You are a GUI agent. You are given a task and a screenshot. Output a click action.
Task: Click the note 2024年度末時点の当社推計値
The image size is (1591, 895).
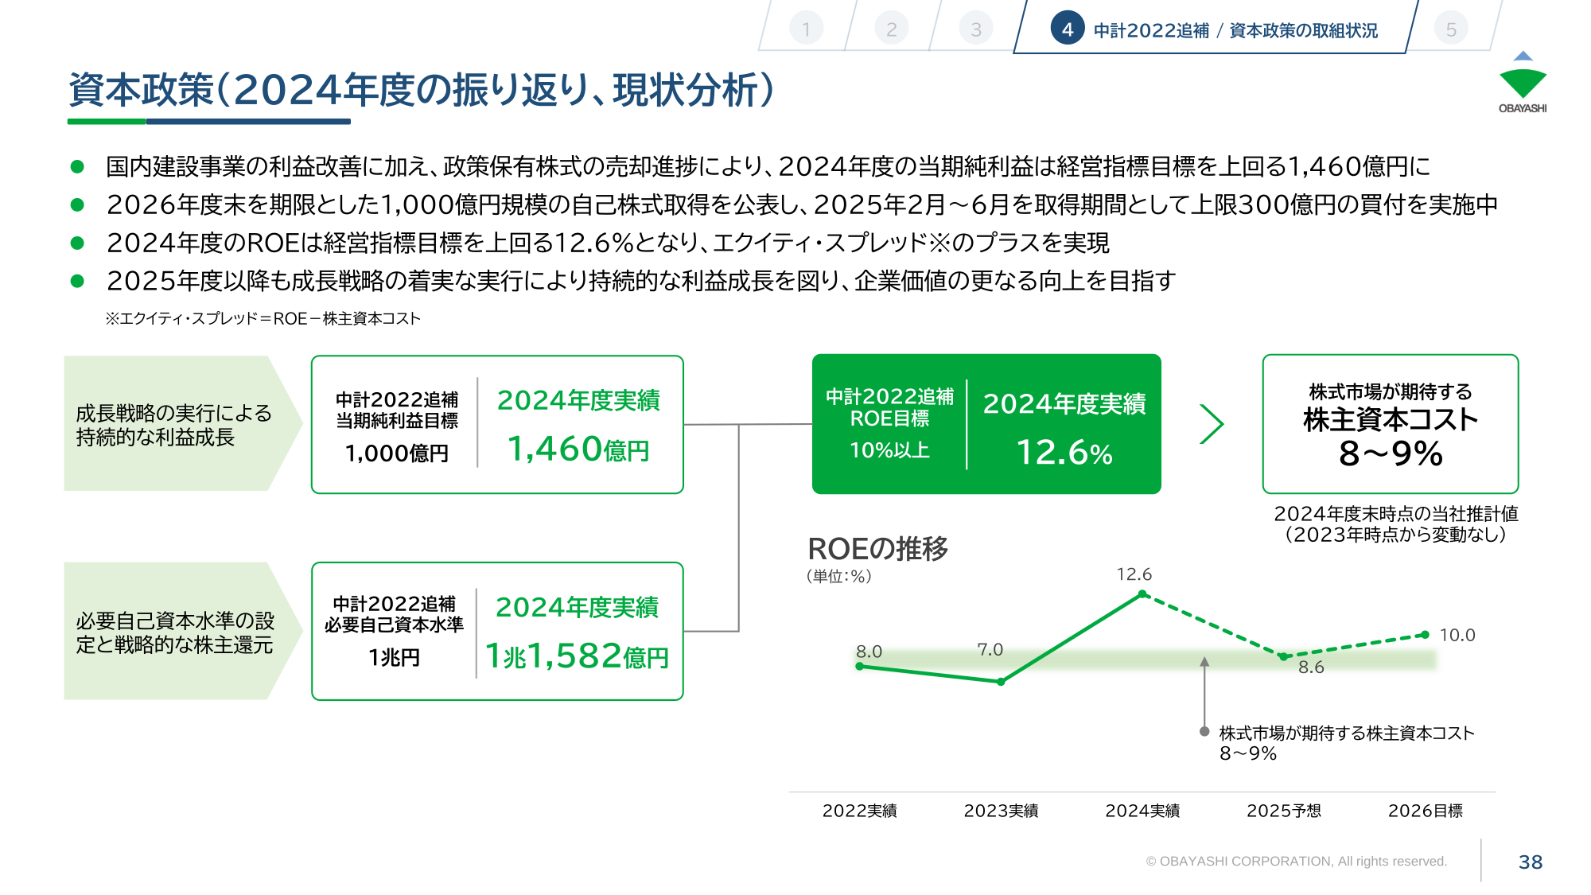(1396, 514)
